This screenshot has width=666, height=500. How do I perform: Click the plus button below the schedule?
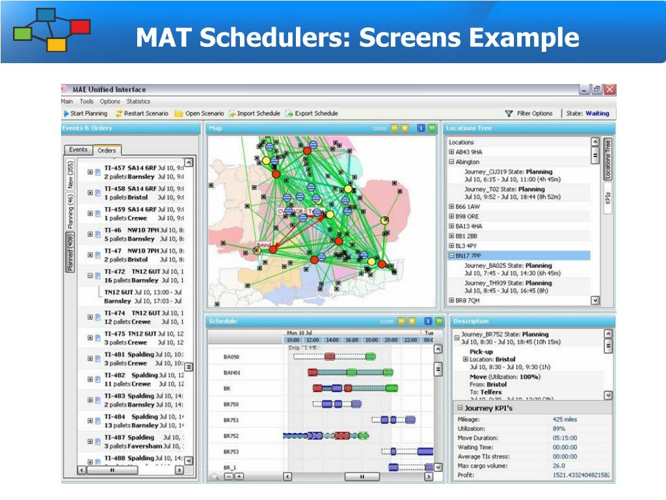tap(239, 477)
